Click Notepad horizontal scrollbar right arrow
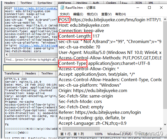Screen dimensions: 167x139 click(161, 129)
